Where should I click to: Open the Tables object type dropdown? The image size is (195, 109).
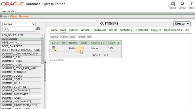[x=19, y=24]
